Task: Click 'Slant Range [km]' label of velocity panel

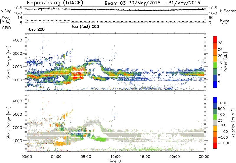Action: click(8, 123)
